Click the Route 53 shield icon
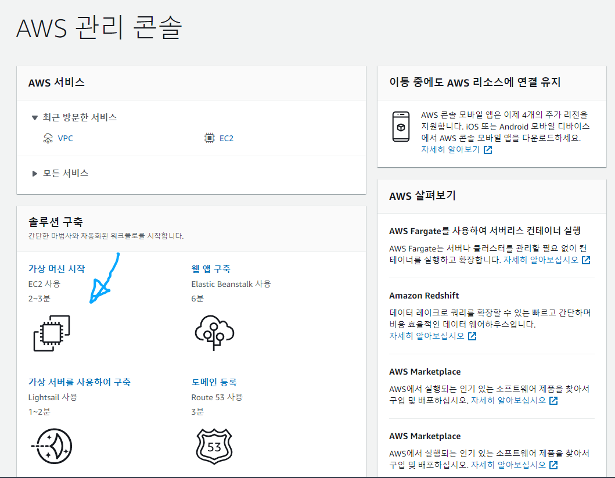 pyautogui.click(x=214, y=446)
